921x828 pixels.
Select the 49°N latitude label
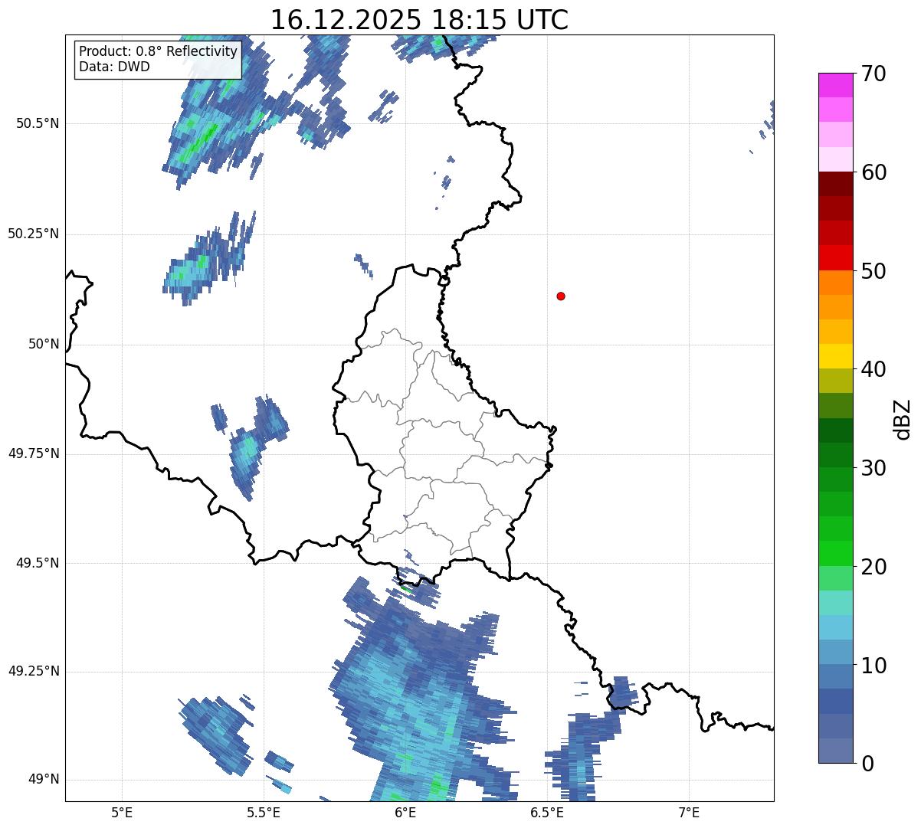(44, 779)
